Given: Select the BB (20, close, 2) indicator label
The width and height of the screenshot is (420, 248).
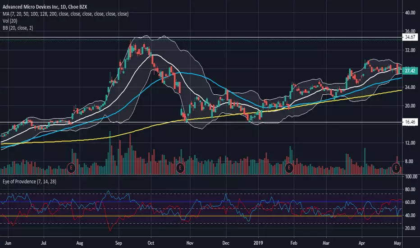Looking at the screenshot, I should 18,28.
